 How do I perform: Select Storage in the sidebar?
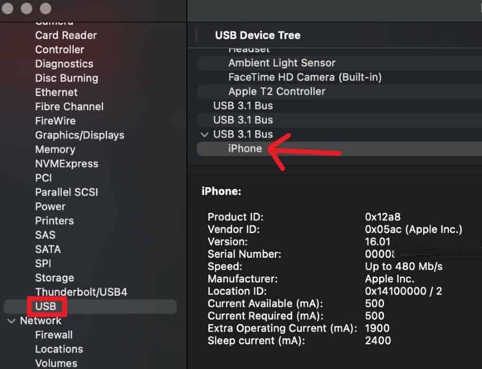(x=54, y=278)
